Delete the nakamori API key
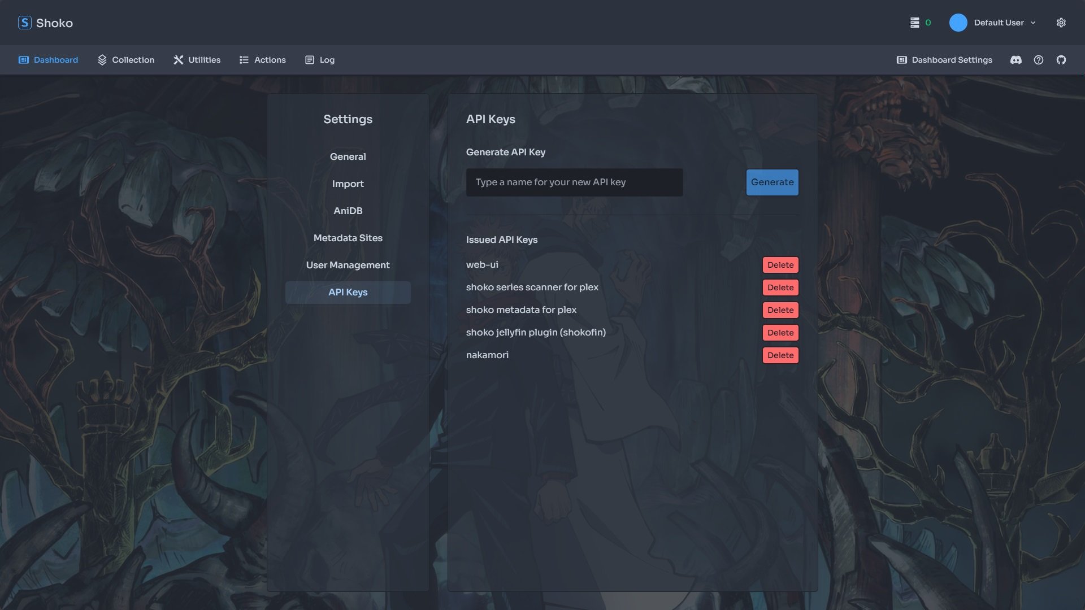The width and height of the screenshot is (1085, 610). 780,355
